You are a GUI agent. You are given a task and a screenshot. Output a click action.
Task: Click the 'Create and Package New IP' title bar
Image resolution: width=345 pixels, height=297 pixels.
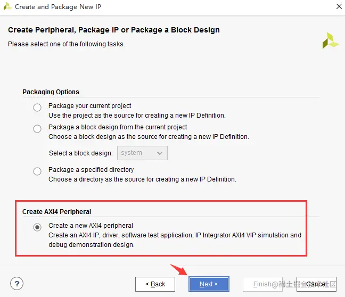pos(58,7)
